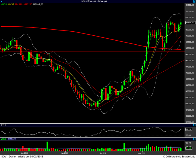Open the blue chart menu arrow icon

1,1
